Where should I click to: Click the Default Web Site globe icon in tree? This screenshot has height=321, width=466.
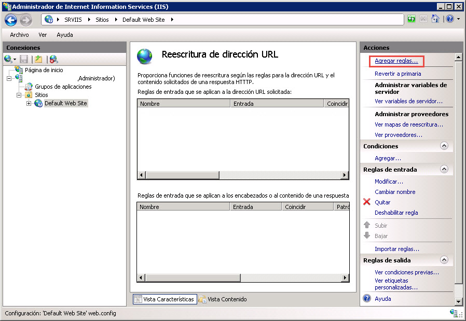pos(38,103)
